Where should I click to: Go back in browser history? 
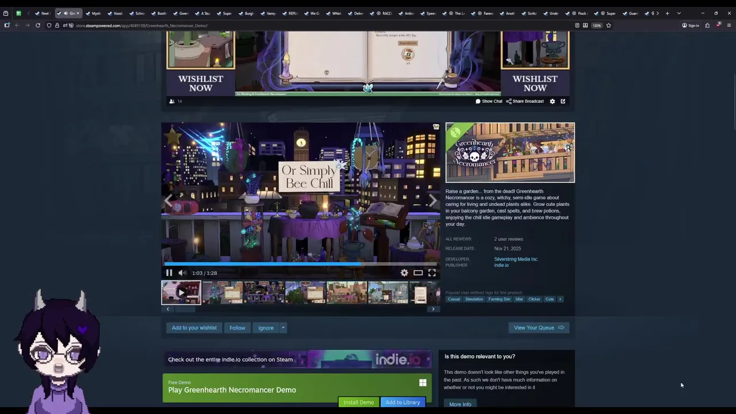coord(17,25)
